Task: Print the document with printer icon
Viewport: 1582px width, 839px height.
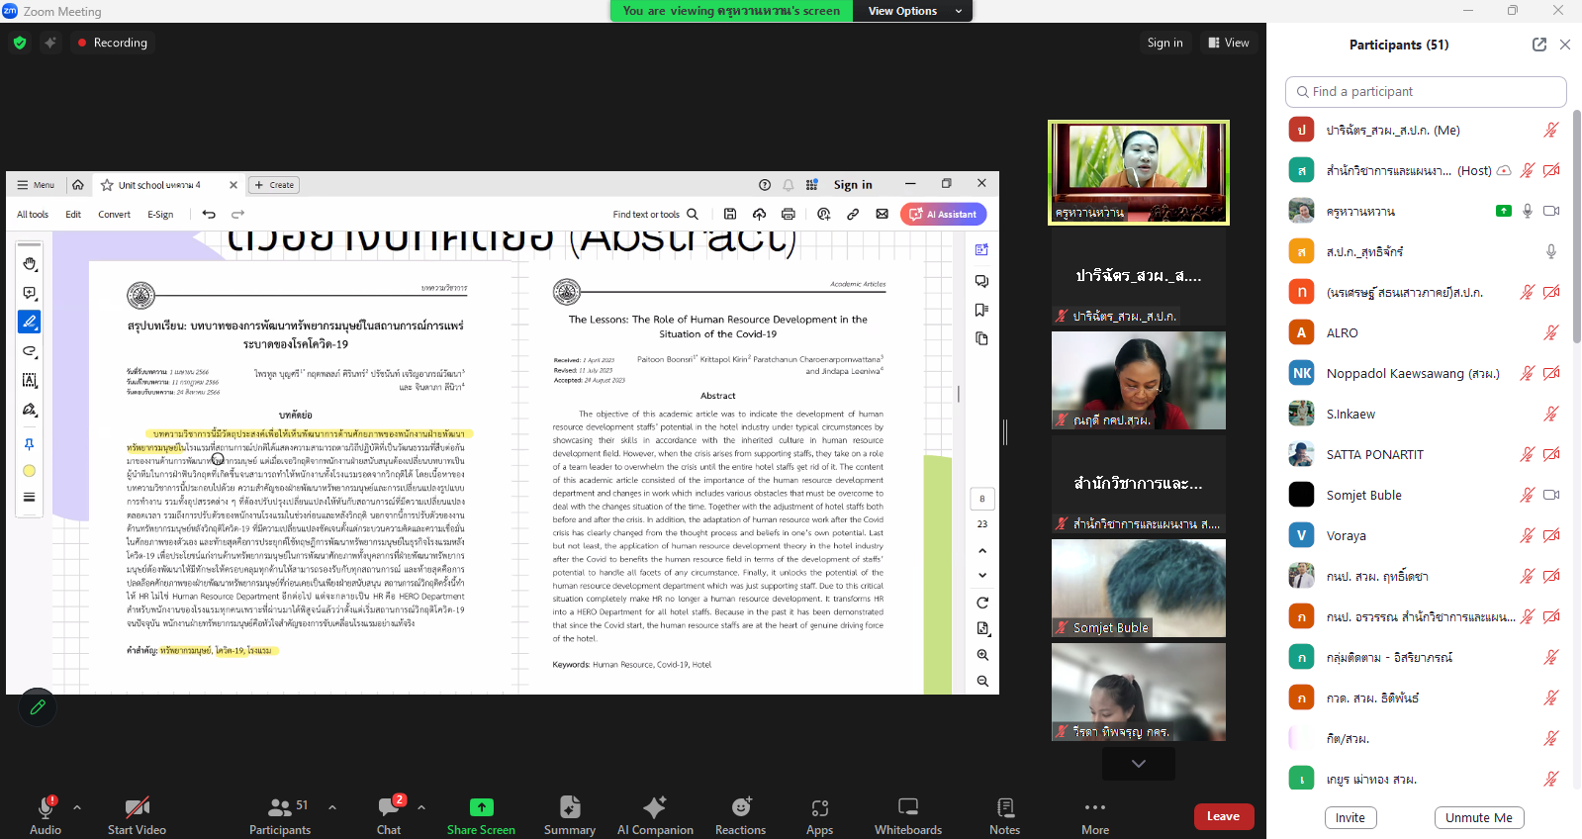Action: tap(789, 214)
